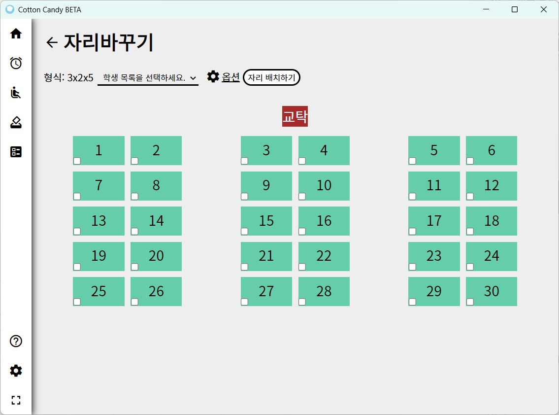Check the checkbox on seat 16
559x415 pixels.
pyautogui.click(x=302, y=232)
